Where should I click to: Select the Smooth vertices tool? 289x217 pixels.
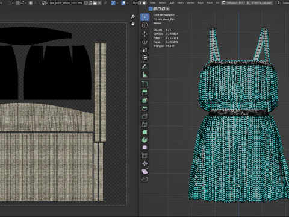(144, 148)
